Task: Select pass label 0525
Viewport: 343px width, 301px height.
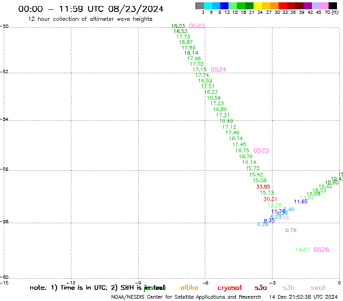Action: [261, 150]
